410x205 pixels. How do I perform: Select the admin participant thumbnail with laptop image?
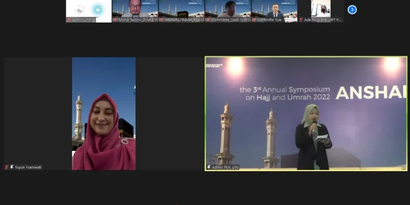pyautogui.click(x=89, y=11)
